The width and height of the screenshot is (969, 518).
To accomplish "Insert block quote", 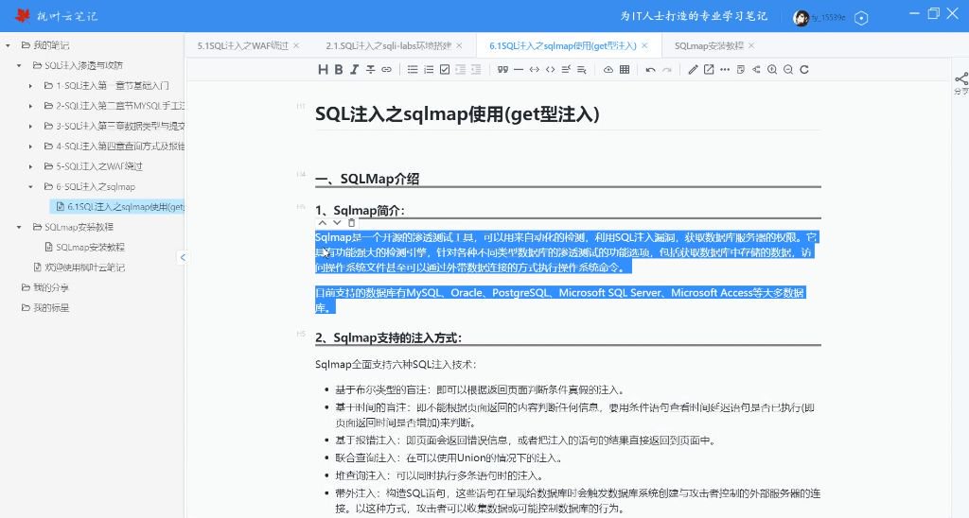I will [x=503, y=69].
